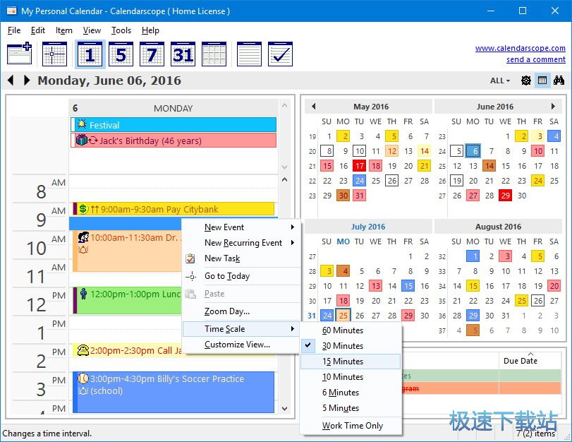The image size is (572, 442).
Task: Click the Due Date column header
Action: point(521,361)
